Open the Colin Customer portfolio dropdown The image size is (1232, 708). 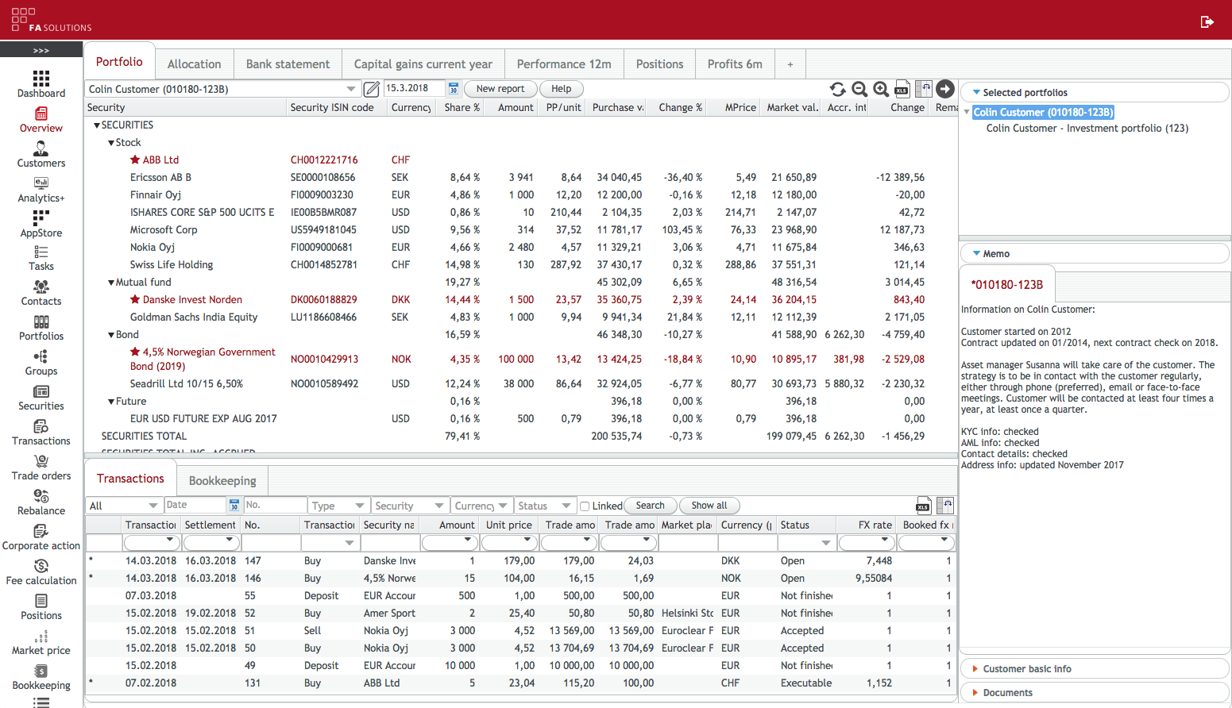click(x=351, y=89)
